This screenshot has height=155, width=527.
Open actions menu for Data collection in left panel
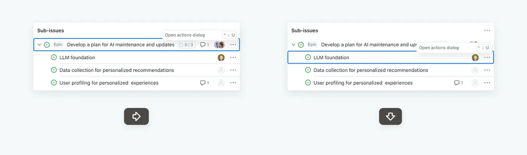coord(233,70)
